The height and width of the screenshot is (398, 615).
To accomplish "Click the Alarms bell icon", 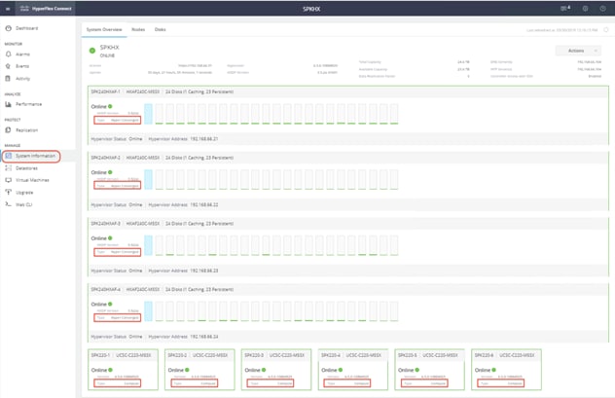I will click(8, 54).
